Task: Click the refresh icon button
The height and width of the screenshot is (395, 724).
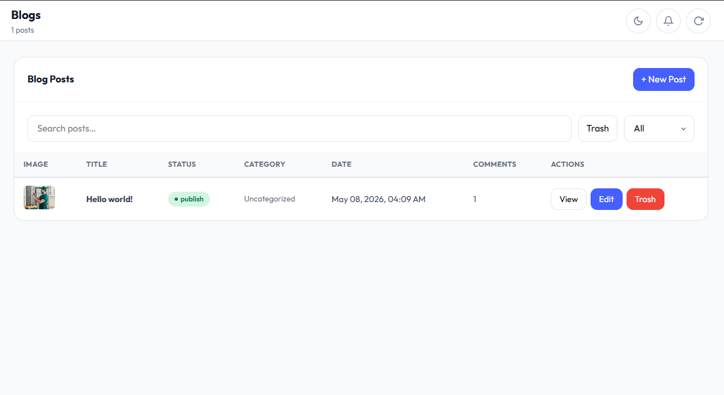Action: pos(698,21)
